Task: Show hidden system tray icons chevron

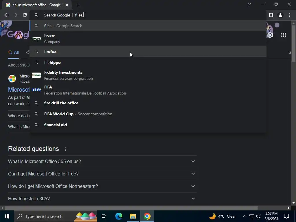Action: tap(245, 216)
